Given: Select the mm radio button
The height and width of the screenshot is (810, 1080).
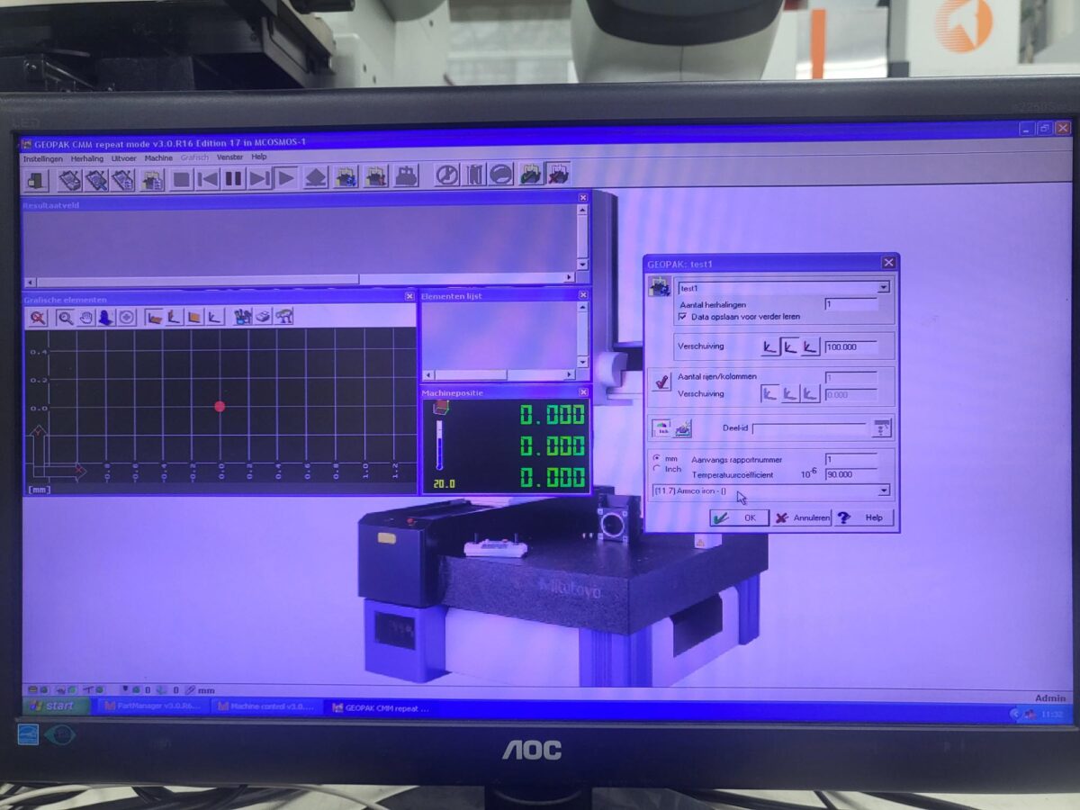Looking at the screenshot, I should (656, 458).
